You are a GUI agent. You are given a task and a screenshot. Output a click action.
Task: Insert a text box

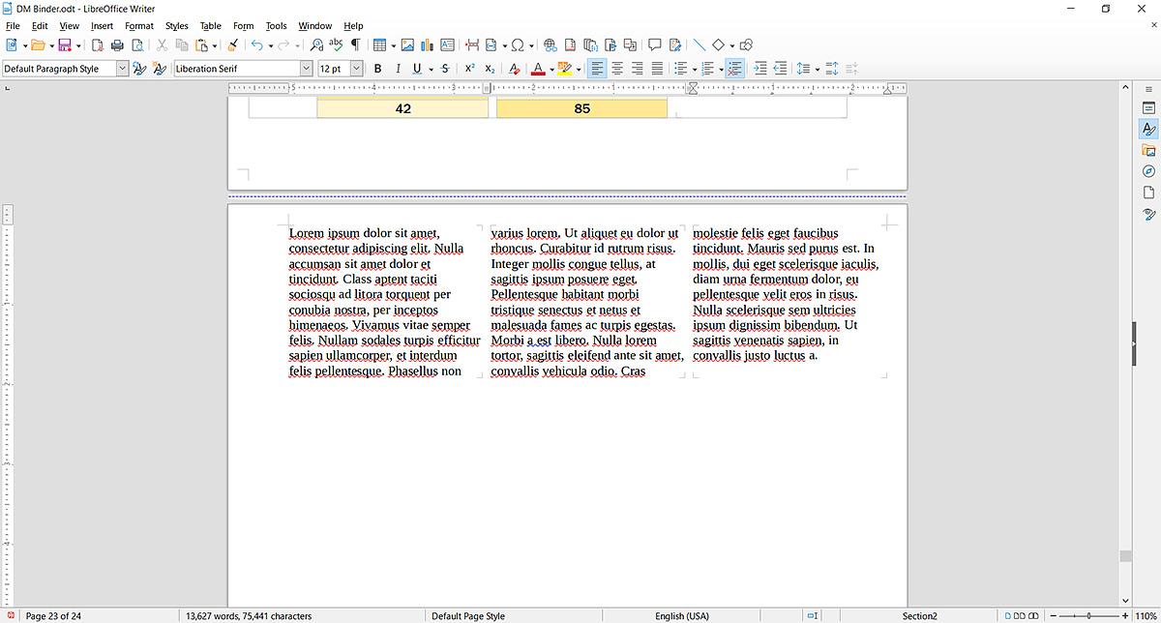[447, 44]
